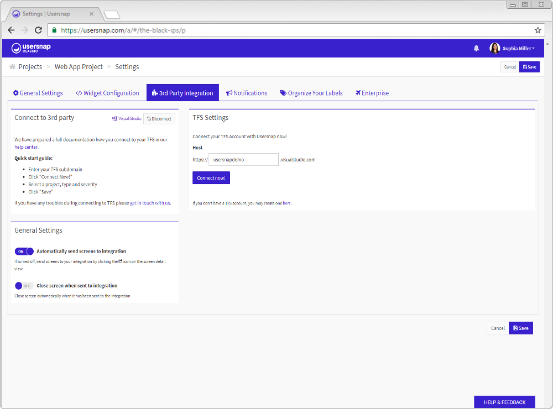This screenshot has width=553, height=409.
Task: Switch to General Settings tab
Action: 38,93
